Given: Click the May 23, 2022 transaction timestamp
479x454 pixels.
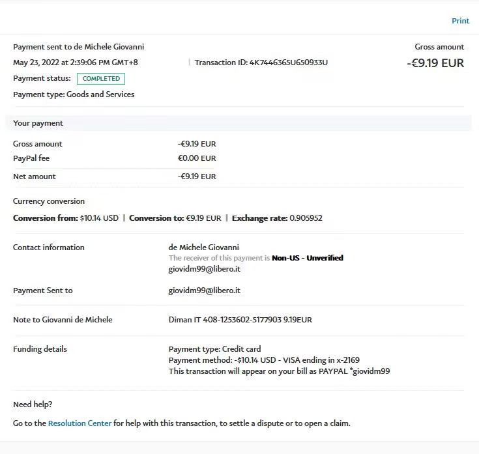Looking at the screenshot, I should click(75, 63).
